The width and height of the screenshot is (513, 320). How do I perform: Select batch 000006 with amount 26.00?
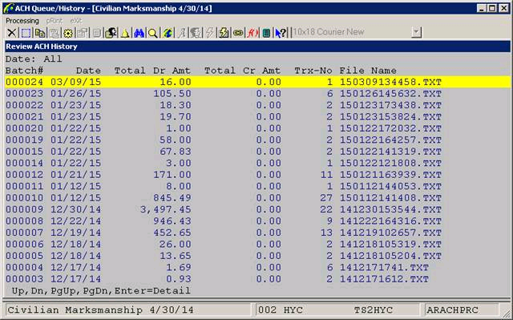click(x=257, y=244)
